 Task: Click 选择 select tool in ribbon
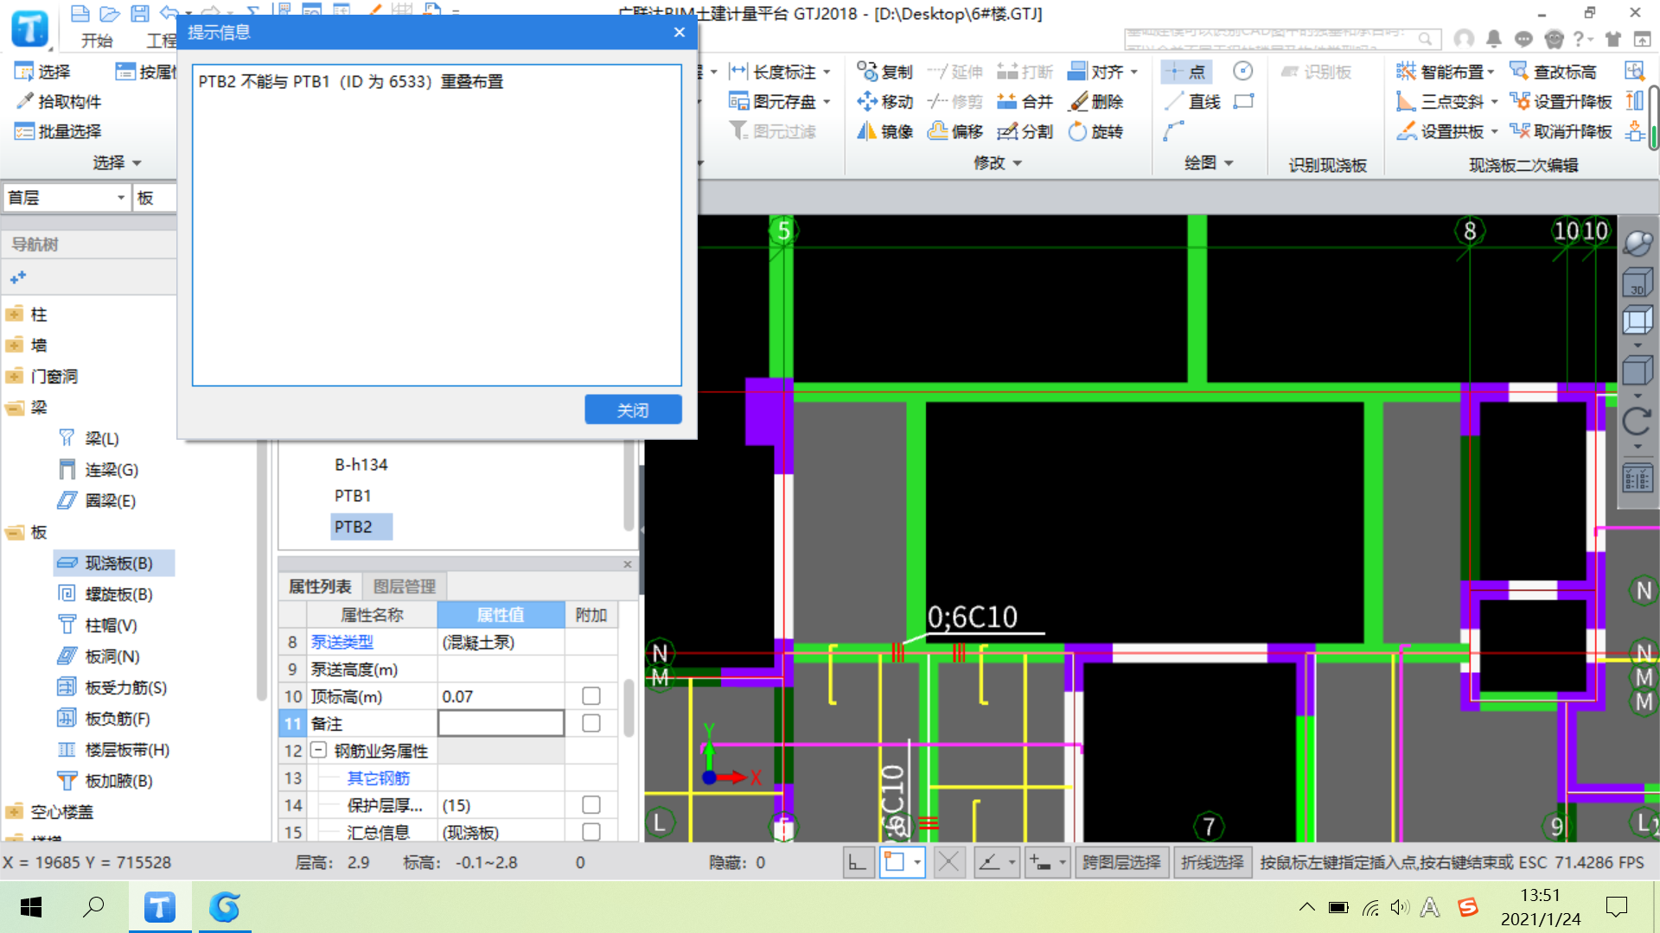[x=42, y=72]
